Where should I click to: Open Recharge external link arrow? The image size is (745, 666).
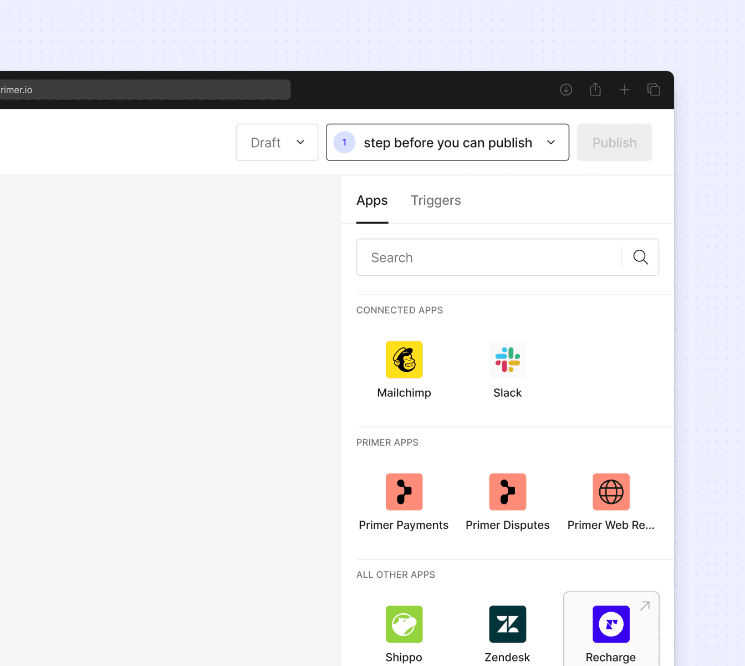645,606
